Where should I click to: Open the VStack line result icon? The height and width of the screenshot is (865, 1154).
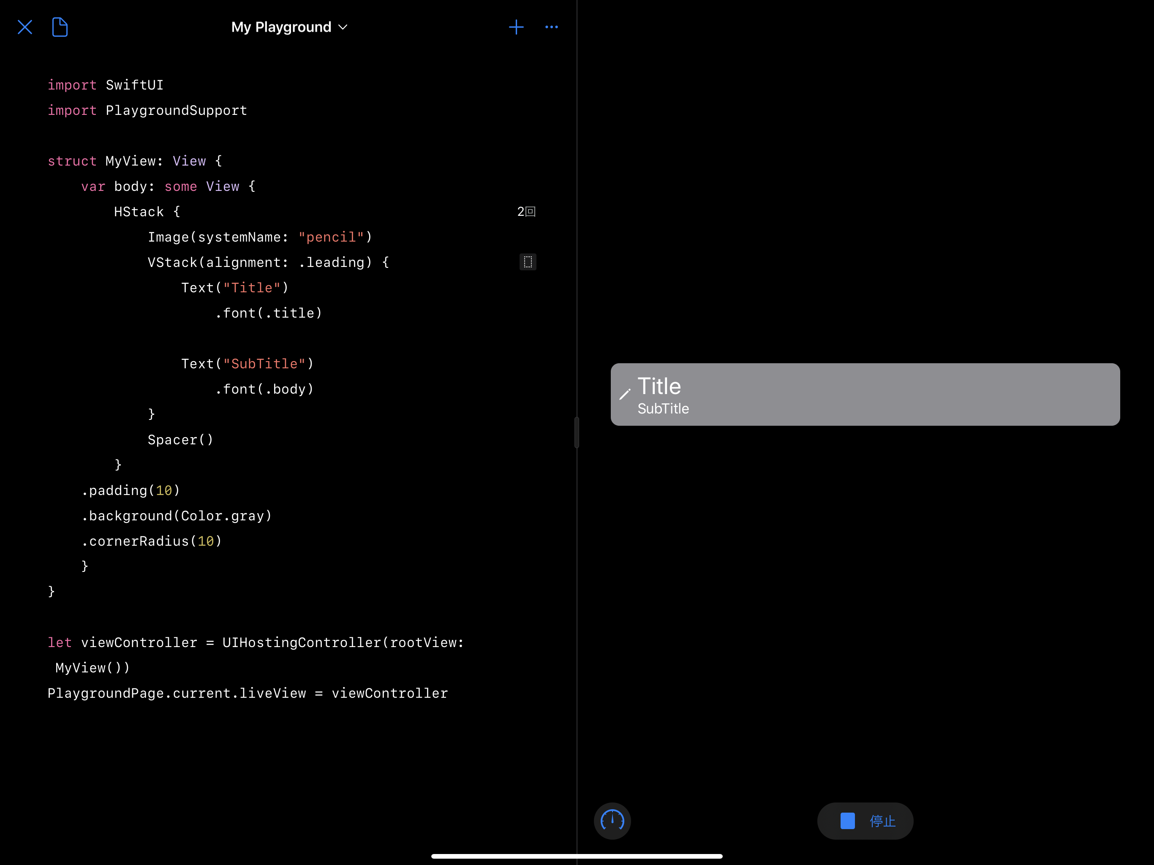coord(528,262)
